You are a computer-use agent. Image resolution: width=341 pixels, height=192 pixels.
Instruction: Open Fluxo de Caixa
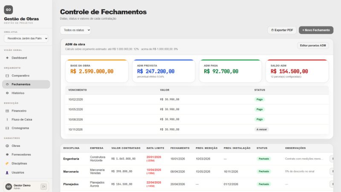click(x=26, y=119)
